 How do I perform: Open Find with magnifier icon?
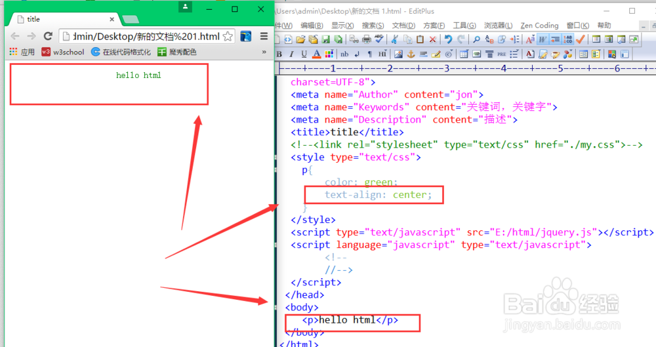point(476,39)
